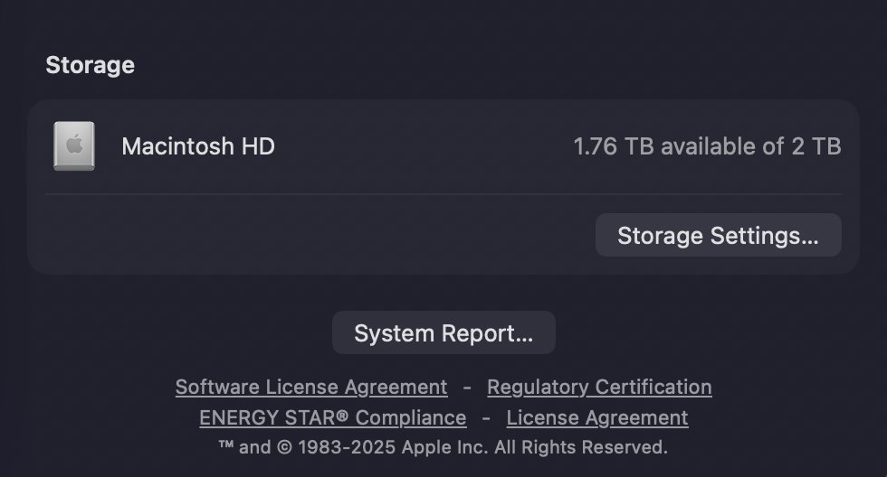Click the Macintosh HD drive name
Image resolution: width=887 pixels, height=477 pixels.
click(198, 146)
